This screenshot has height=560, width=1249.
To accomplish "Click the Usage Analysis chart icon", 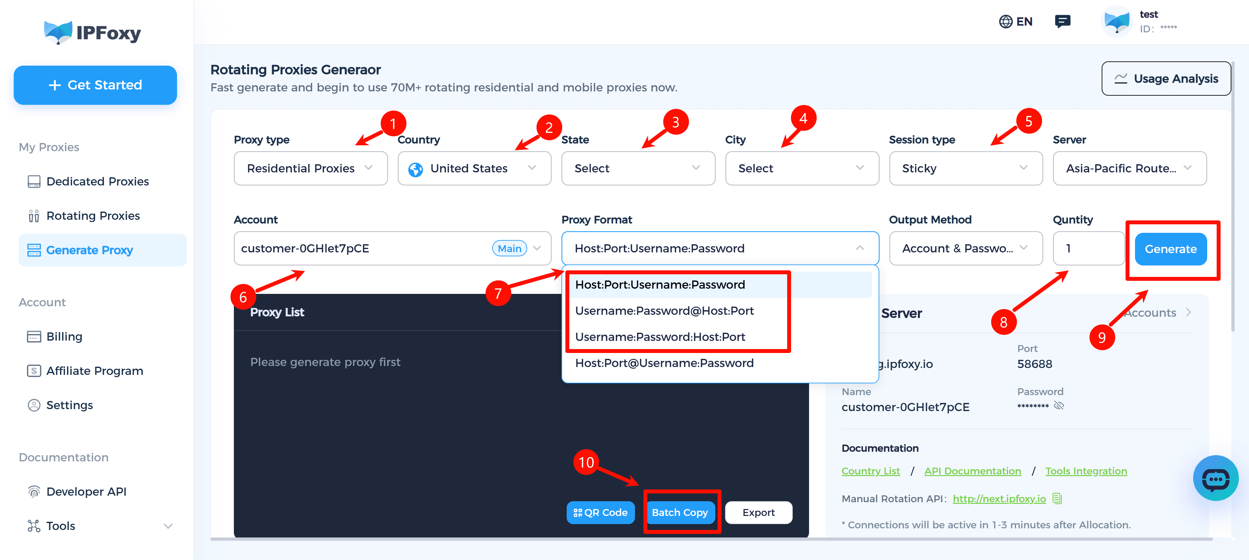I will tap(1121, 79).
